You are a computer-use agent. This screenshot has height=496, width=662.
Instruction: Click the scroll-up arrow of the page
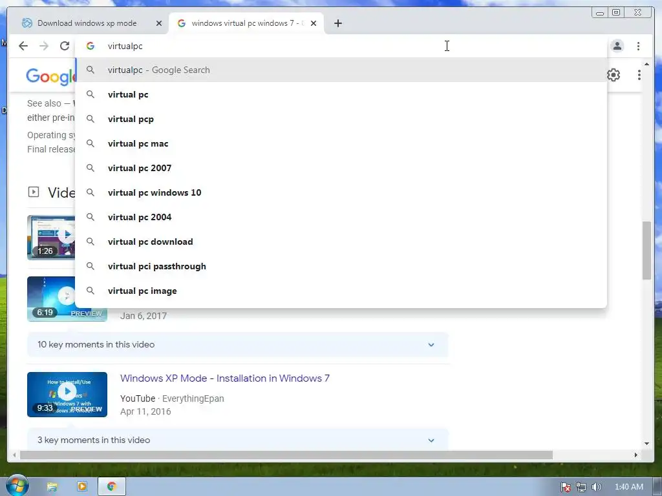pos(646,64)
